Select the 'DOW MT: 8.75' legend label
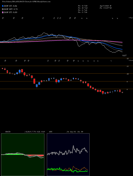 11,9
